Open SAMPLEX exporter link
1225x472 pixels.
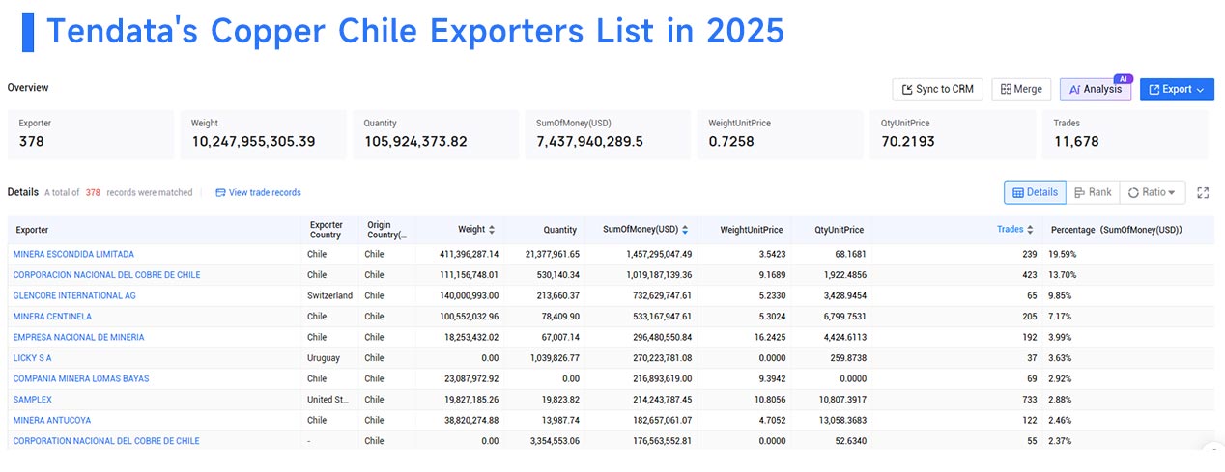tap(32, 400)
